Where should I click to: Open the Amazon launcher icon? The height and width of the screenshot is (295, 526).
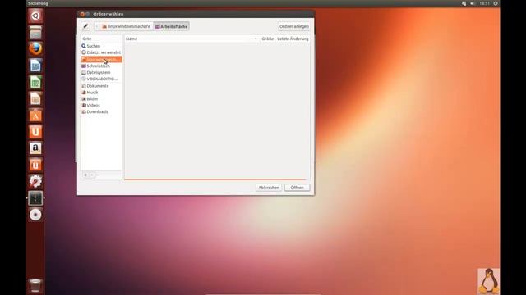click(x=35, y=148)
